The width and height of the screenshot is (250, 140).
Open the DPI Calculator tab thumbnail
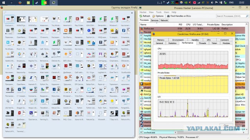(x=79, y=78)
